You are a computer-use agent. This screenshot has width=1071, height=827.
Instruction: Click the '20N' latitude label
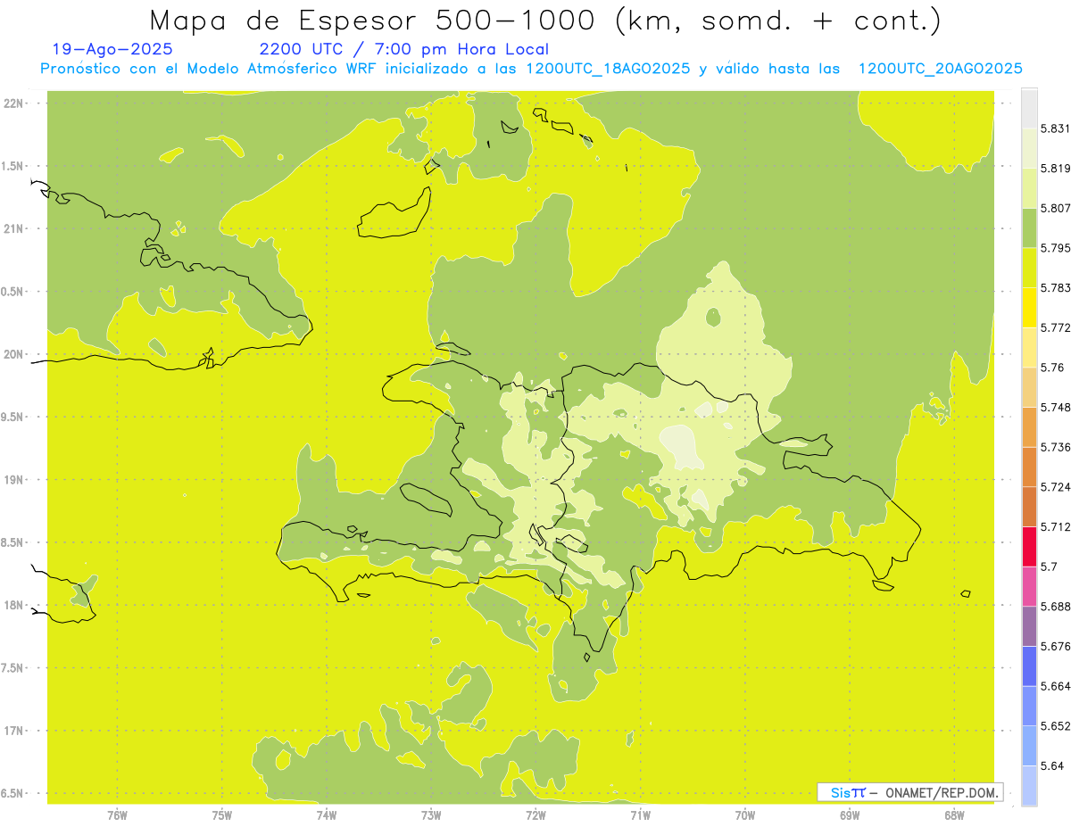coord(14,354)
